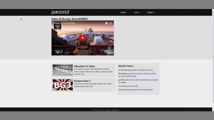Click the about footer link

coord(95,110)
